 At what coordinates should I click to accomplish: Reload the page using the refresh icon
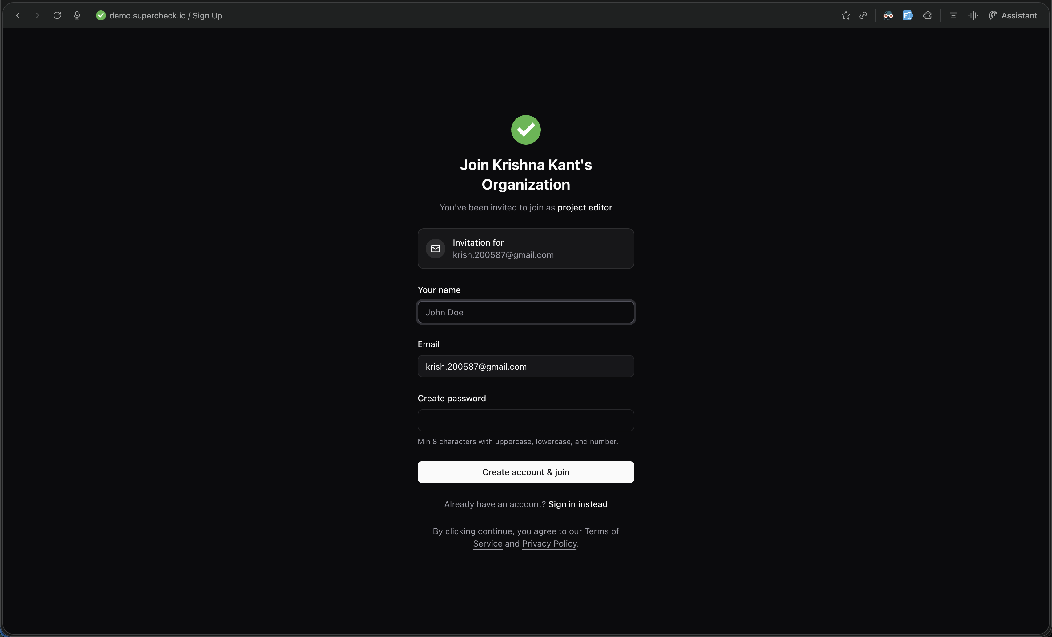tap(57, 15)
